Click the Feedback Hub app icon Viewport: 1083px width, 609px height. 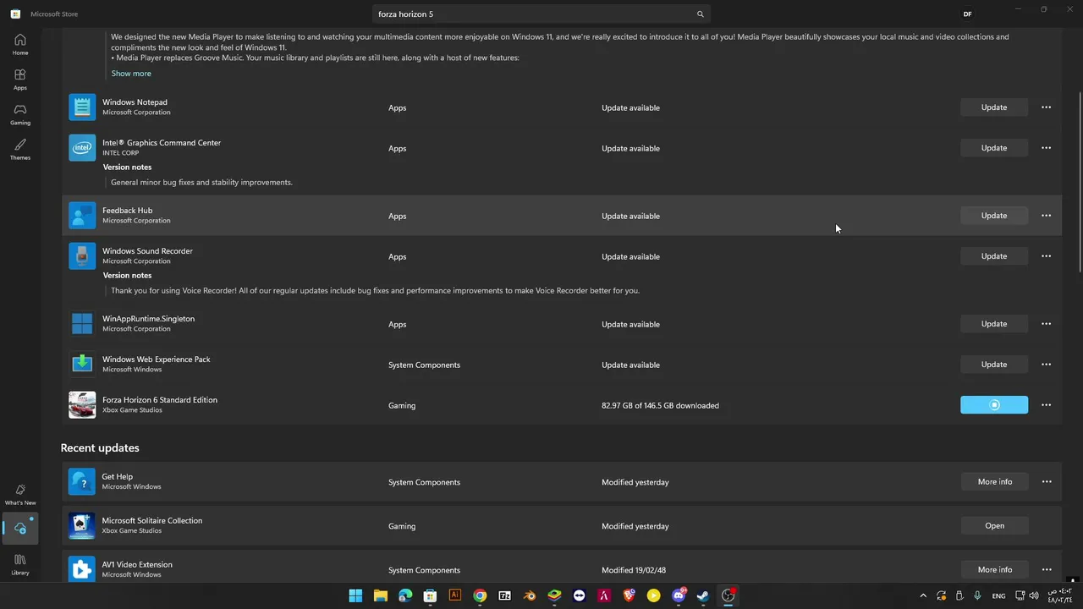tap(82, 216)
